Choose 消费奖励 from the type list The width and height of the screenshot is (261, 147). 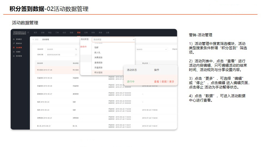[x=113, y=57]
